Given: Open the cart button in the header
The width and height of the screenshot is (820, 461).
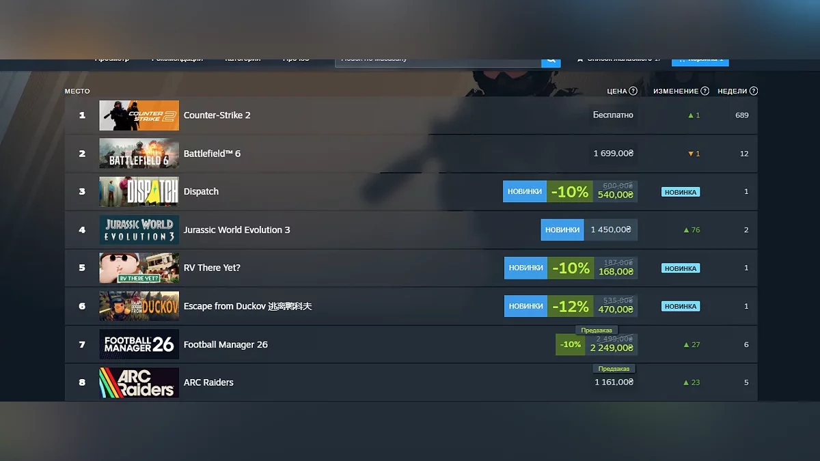Looking at the screenshot, I should [700, 61].
